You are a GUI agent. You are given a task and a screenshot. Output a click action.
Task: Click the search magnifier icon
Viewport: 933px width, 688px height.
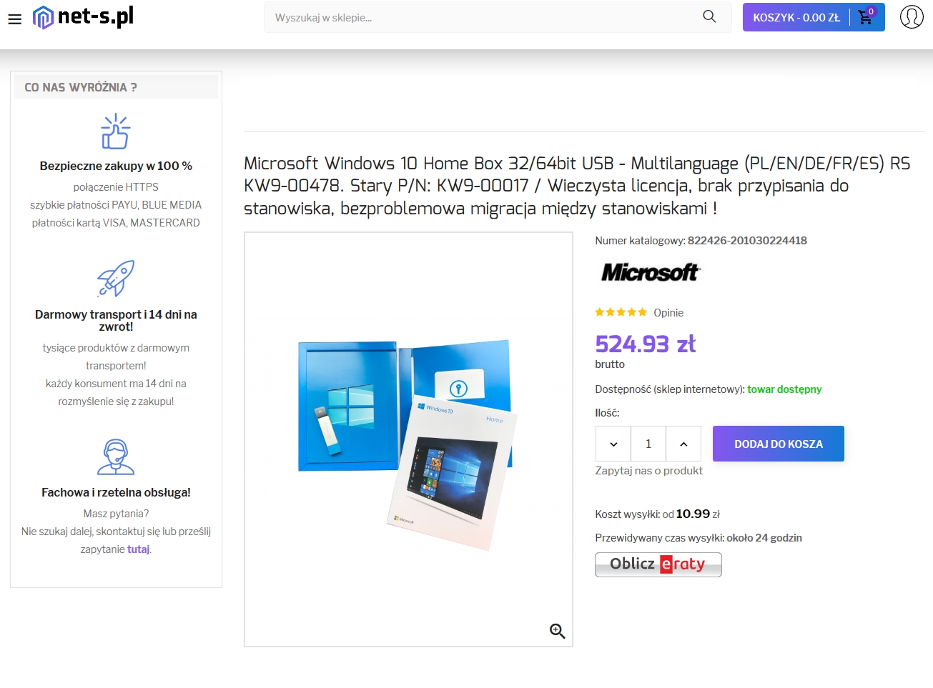[709, 16]
